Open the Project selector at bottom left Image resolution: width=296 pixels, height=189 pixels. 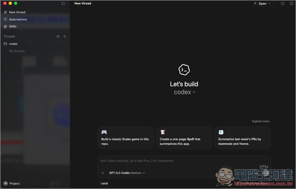pyautogui.click(x=12, y=183)
